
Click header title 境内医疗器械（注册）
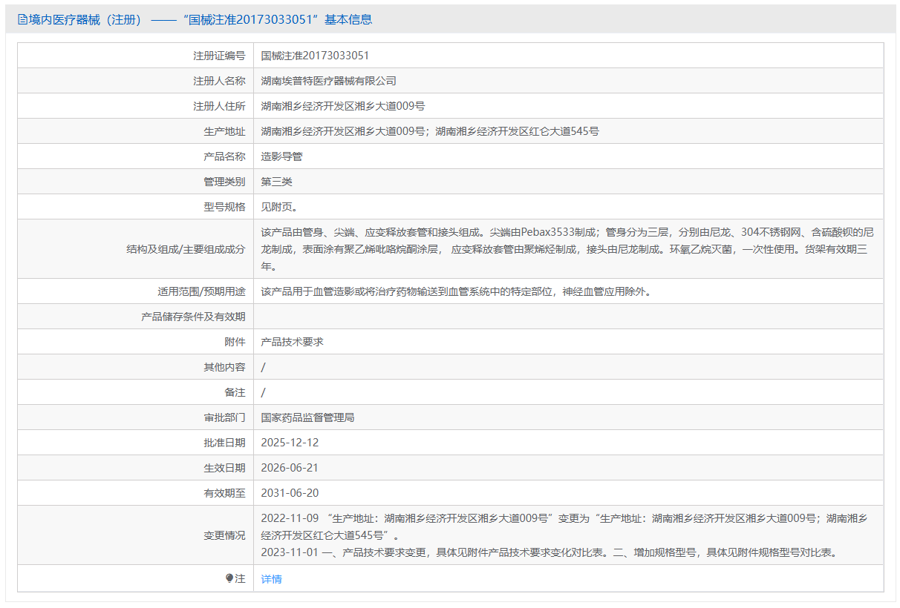pos(85,20)
